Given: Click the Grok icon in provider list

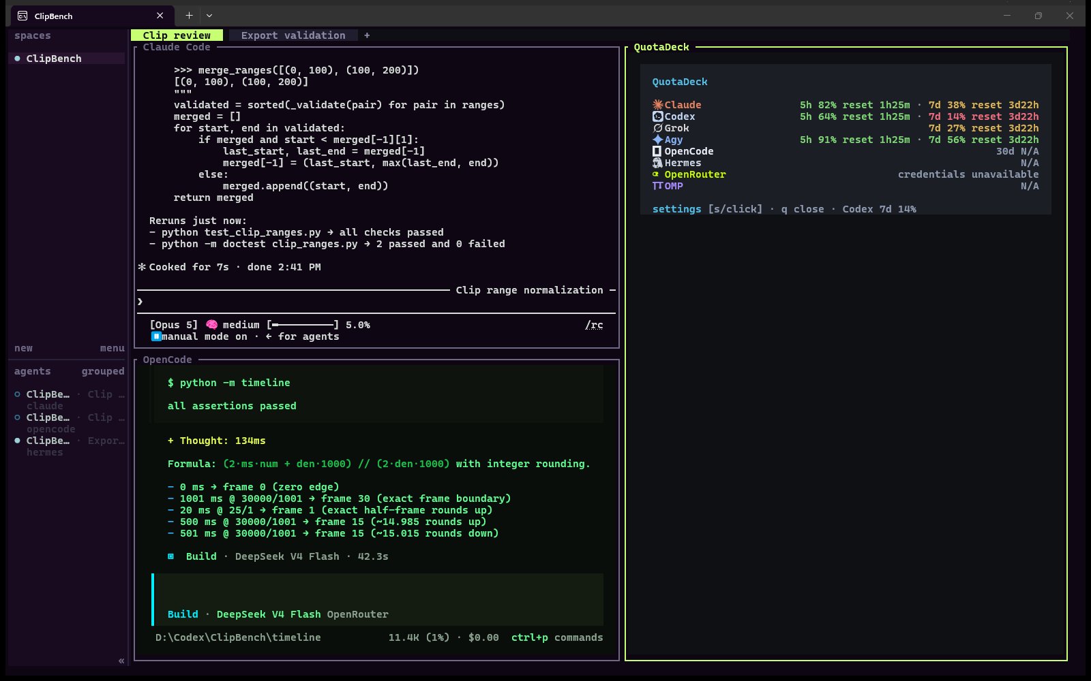Looking at the screenshot, I should click(x=657, y=128).
